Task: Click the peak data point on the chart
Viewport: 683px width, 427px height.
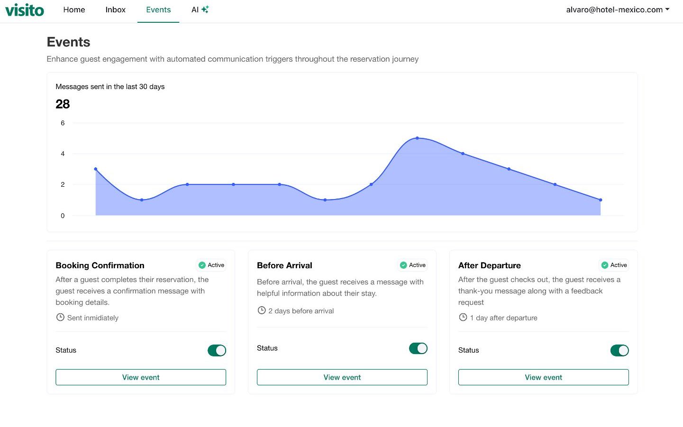Action: pyautogui.click(x=417, y=138)
